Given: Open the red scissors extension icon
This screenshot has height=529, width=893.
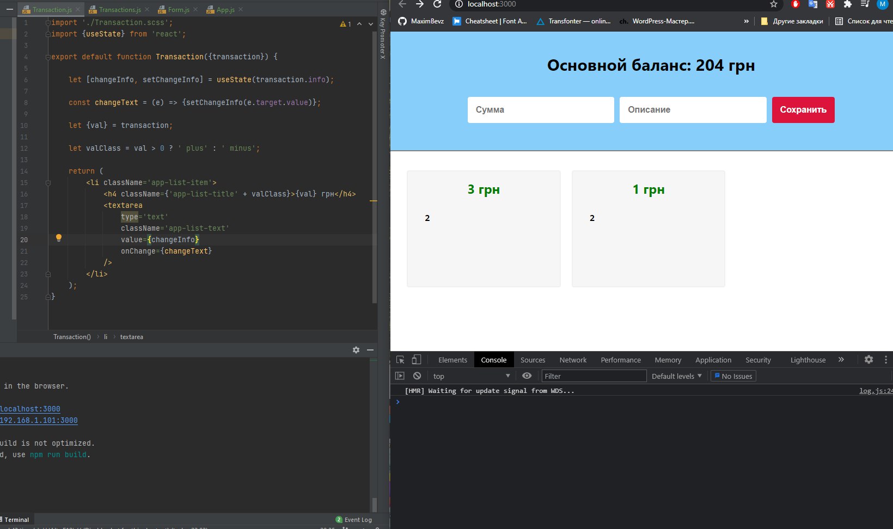Looking at the screenshot, I should [830, 4].
